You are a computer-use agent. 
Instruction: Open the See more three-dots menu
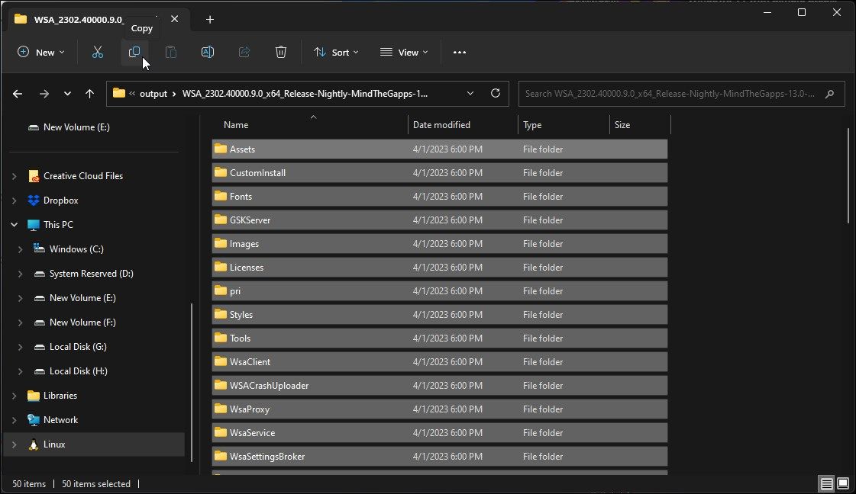tap(460, 53)
